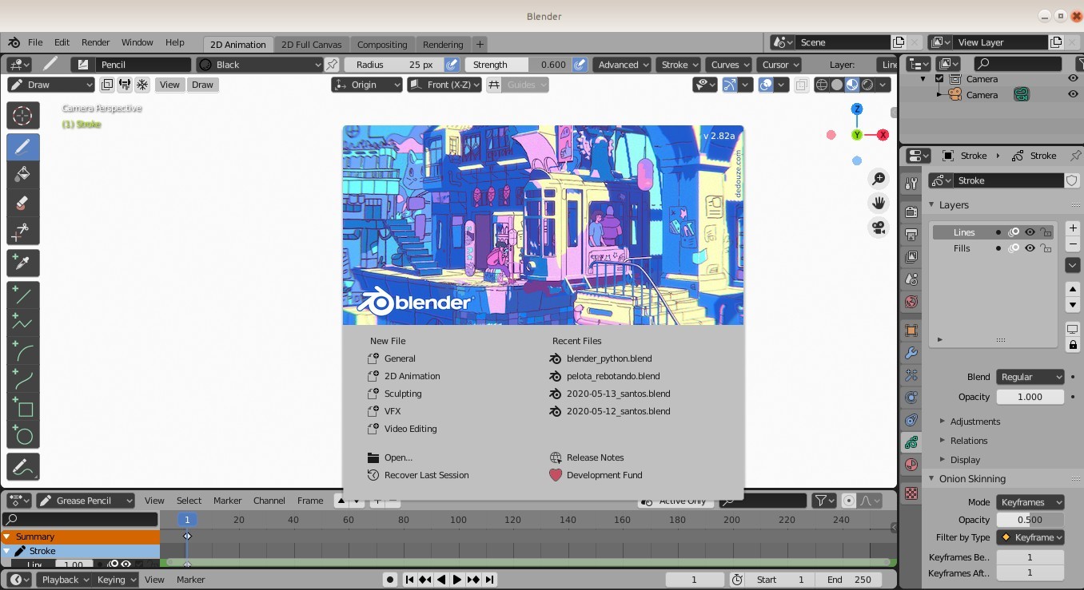
Task: Open the Release Notes link
Action: point(595,457)
